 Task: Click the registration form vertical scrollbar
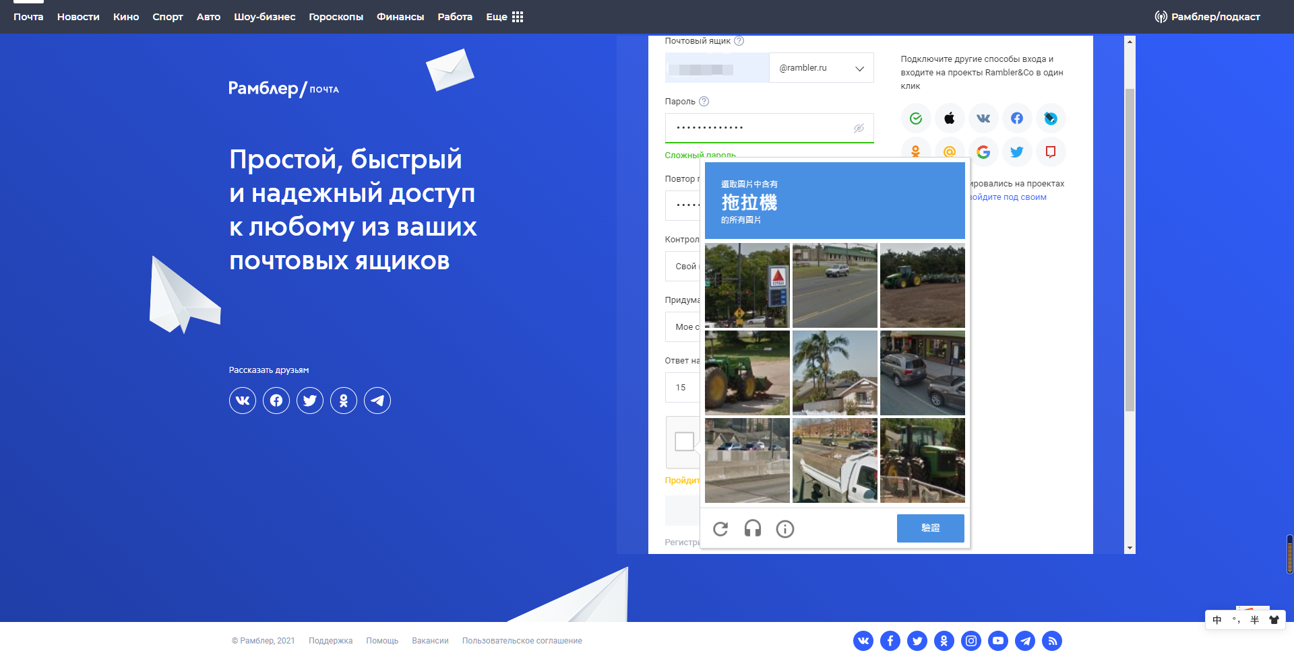(1130, 249)
